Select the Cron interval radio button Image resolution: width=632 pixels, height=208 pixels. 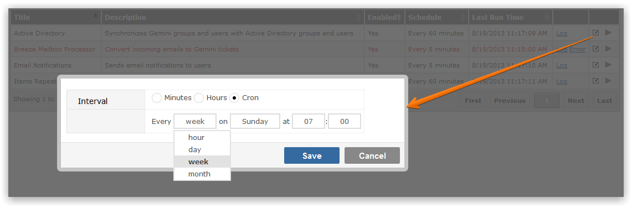coord(234,98)
